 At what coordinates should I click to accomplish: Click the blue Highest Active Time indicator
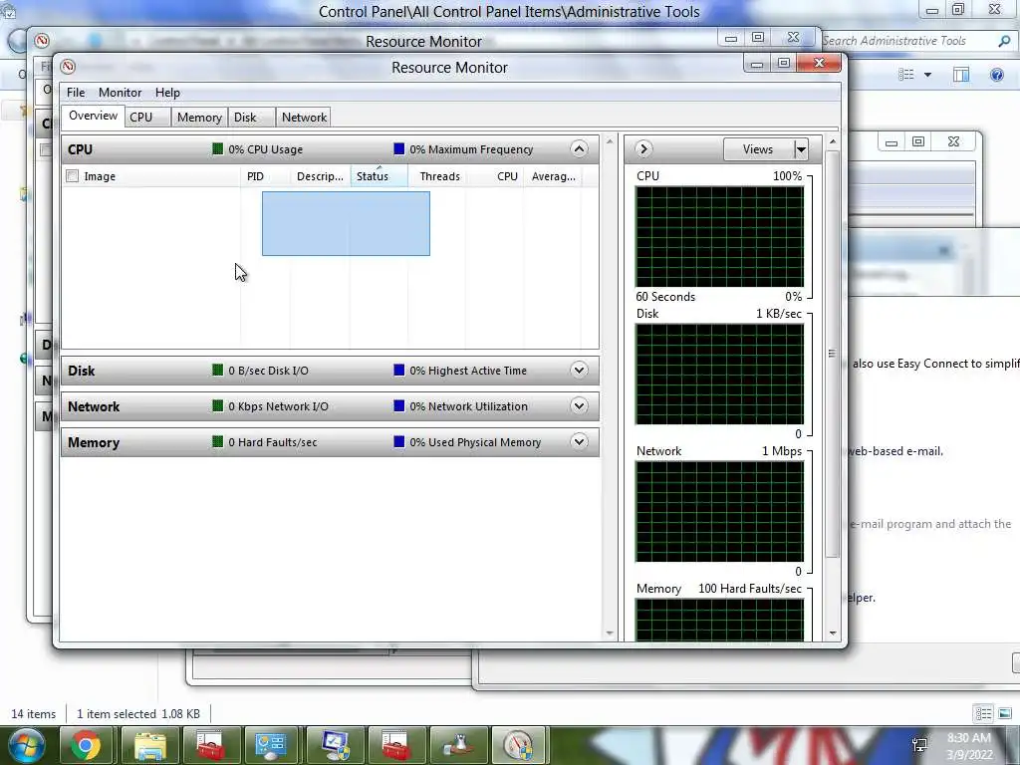(399, 371)
